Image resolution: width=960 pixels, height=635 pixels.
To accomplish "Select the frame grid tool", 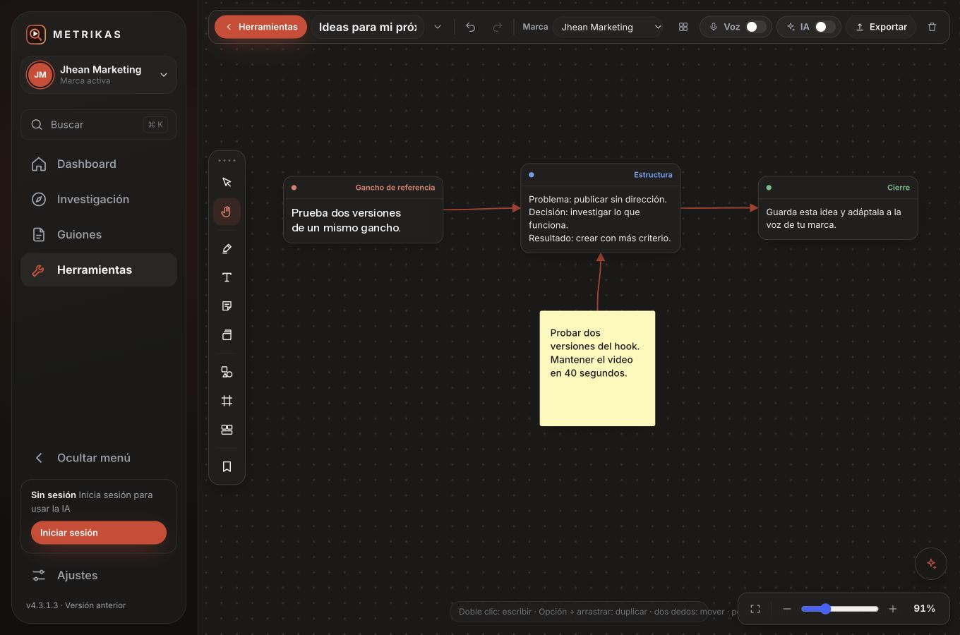I will pyautogui.click(x=227, y=401).
